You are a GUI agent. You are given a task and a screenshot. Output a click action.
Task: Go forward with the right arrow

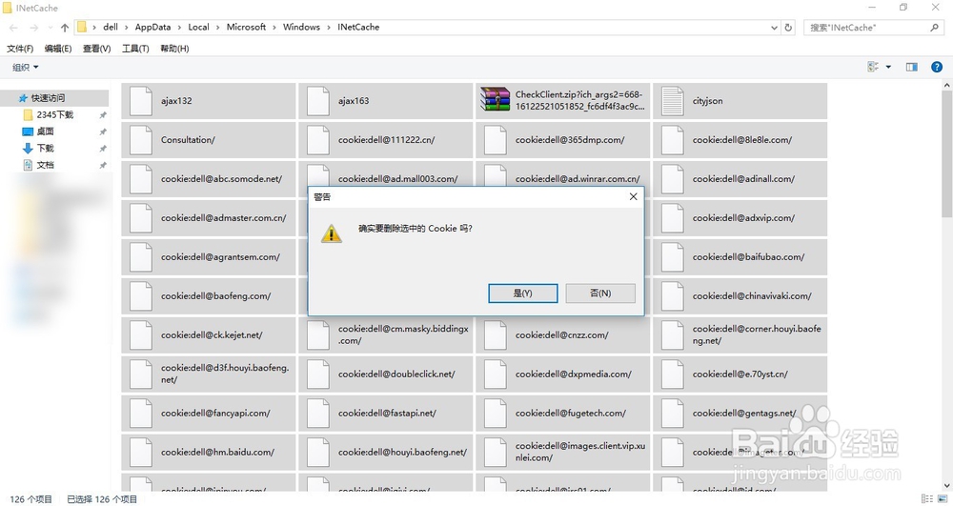pos(34,28)
